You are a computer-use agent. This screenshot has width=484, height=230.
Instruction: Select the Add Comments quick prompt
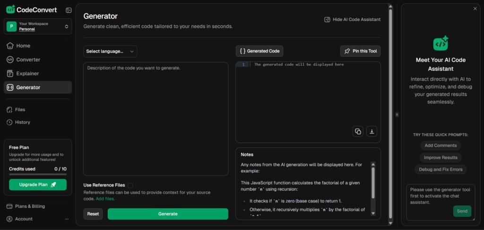point(441,146)
